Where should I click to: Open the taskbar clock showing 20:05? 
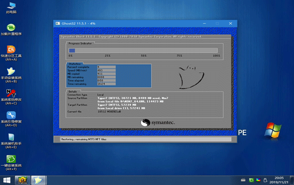click(x=279, y=180)
